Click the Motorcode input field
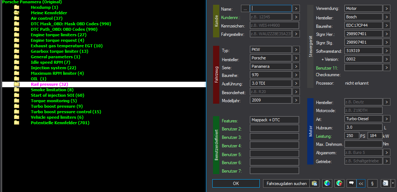 click(x=363, y=110)
